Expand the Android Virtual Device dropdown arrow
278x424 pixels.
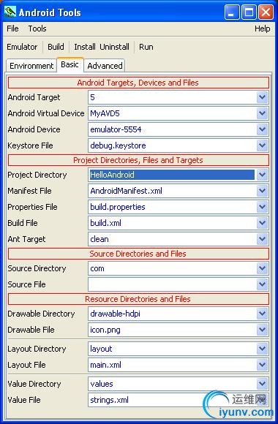point(262,113)
